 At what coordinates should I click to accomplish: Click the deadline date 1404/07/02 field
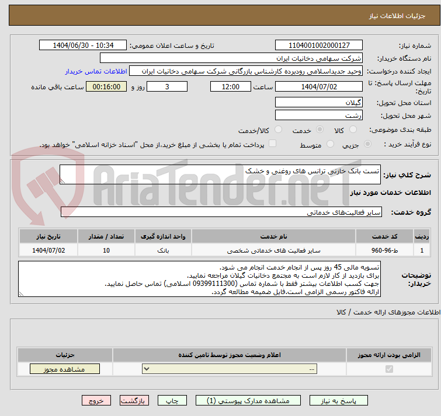[319, 86]
